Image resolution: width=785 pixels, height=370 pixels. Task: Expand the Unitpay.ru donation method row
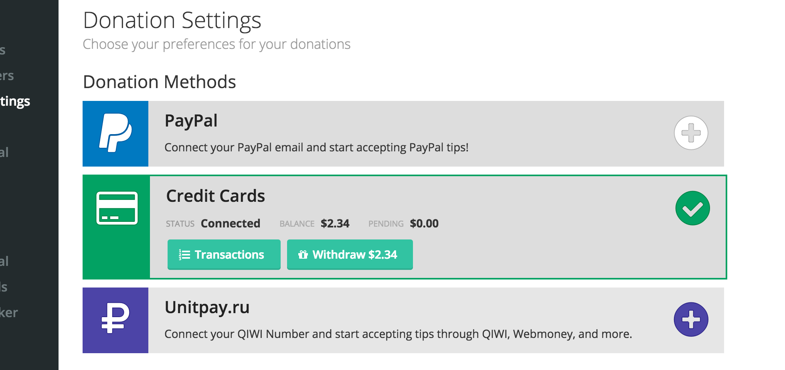pos(403,320)
